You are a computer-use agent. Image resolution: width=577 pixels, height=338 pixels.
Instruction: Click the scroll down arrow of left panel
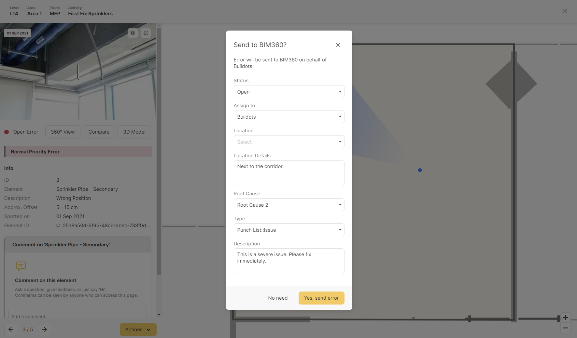point(159,315)
